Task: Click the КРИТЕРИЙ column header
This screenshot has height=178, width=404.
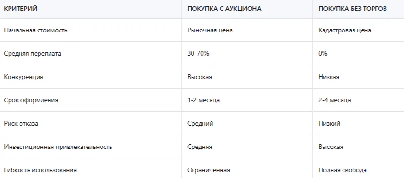Action: coord(20,9)
